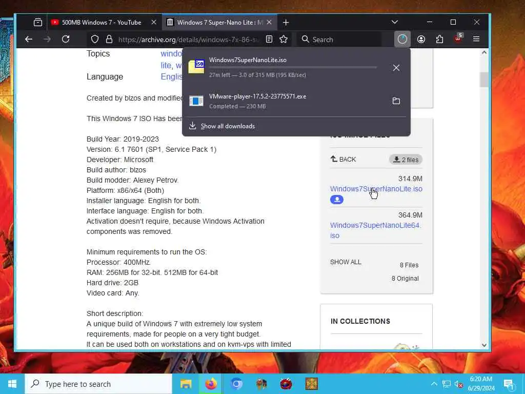Open the notification center icon
The width and height of the screenshot is (525, 394).
509,384
